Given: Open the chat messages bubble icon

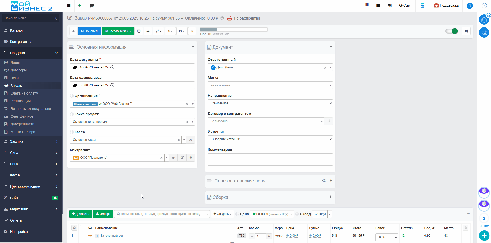Looking at the screenshot, I should pyautogui.click(x=484, y=32).
